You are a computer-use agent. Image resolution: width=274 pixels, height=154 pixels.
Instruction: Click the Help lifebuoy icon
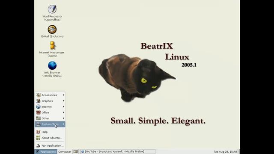click(x=38, y=132)
